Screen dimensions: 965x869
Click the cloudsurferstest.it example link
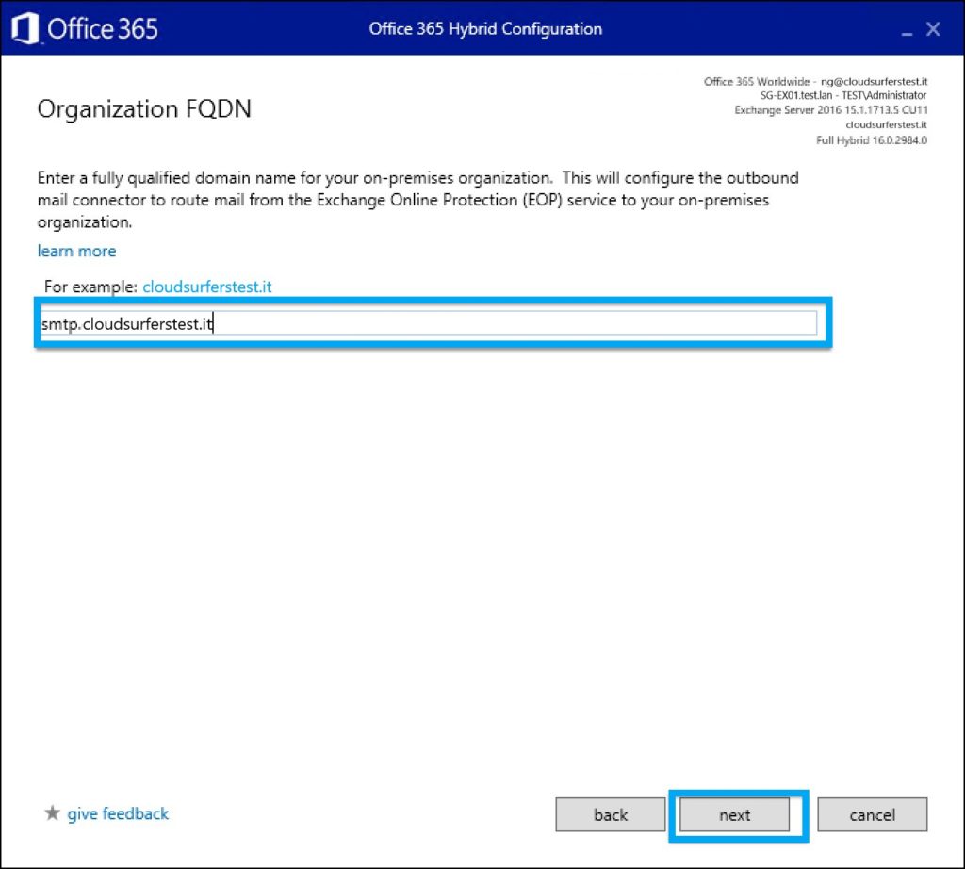pyautogui.click(x=206, y=287)
